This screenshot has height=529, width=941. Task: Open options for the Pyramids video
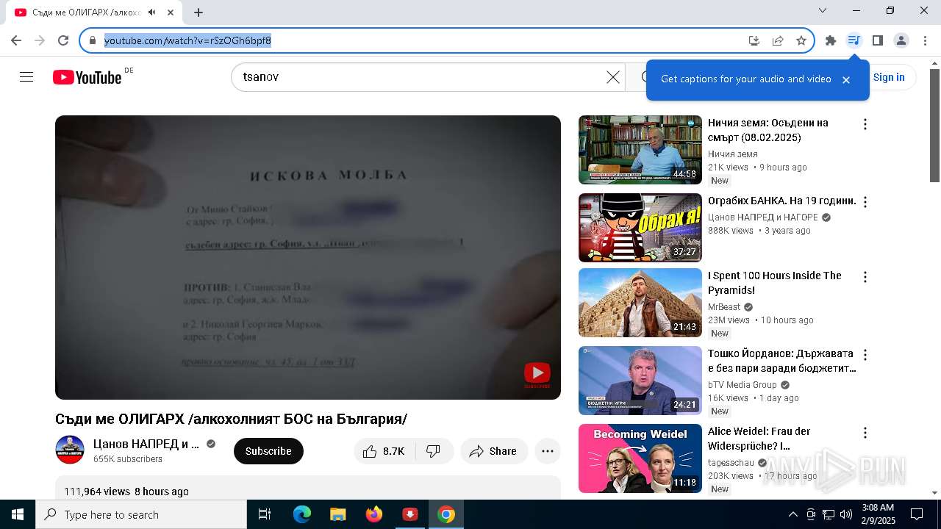865,277
